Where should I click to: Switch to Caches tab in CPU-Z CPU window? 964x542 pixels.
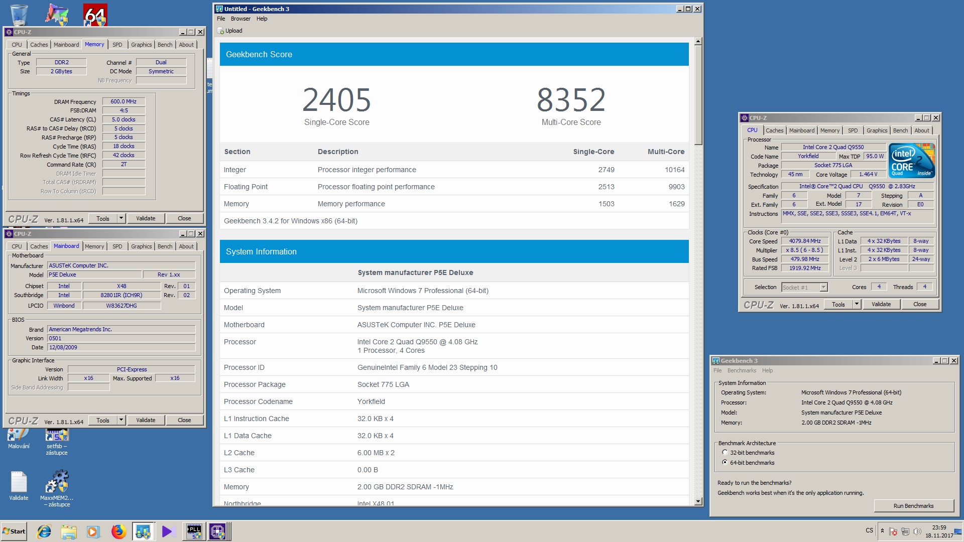(x=774, y=130)
